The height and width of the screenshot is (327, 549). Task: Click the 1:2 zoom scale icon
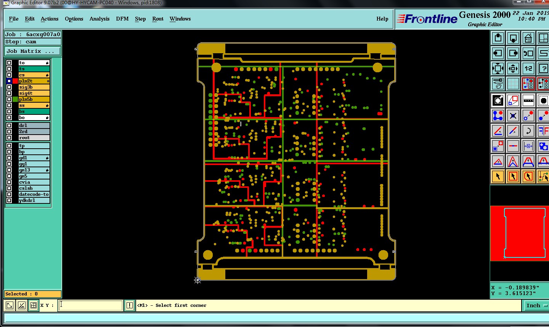tap(528, 68)
